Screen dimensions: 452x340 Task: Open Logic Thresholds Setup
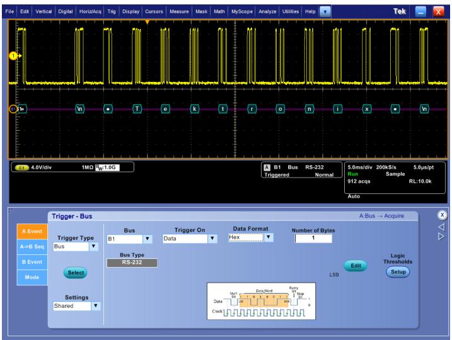pos(398,272)
